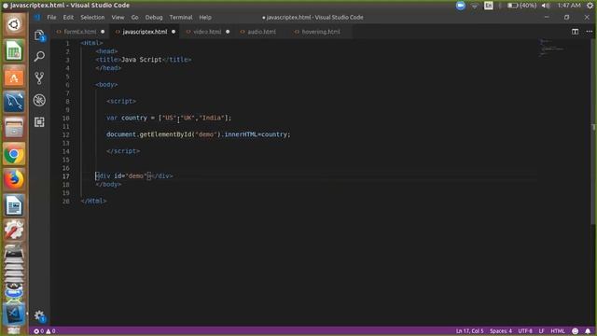Open LibreOffice Calc from the dock

[14, 50]
